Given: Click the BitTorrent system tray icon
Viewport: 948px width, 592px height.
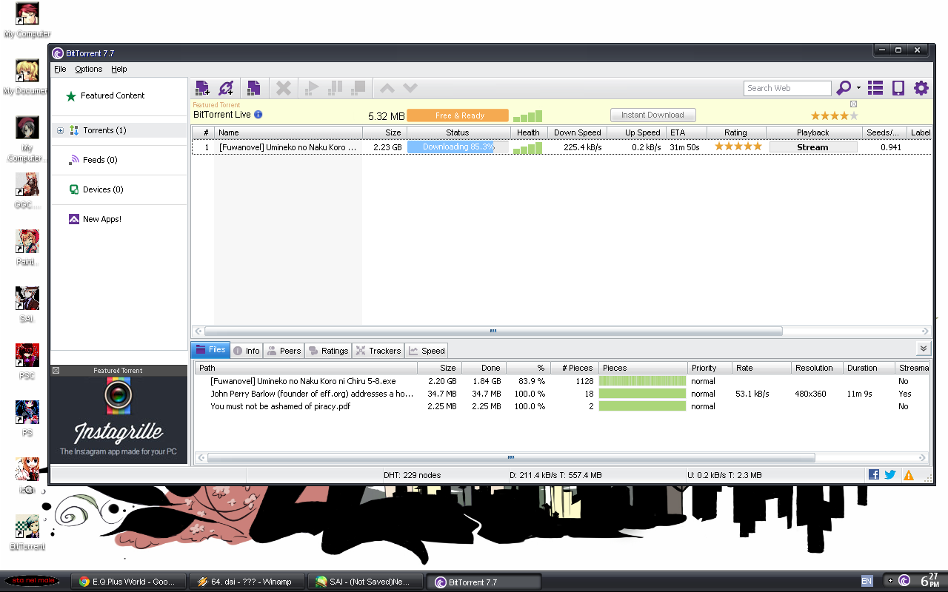Looking at the screenshot, I should pyautogui.click(x=904, y=580).
